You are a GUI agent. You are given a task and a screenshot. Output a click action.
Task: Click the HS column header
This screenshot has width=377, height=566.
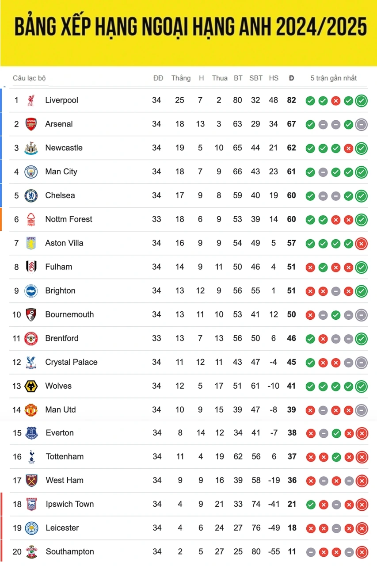274,78
